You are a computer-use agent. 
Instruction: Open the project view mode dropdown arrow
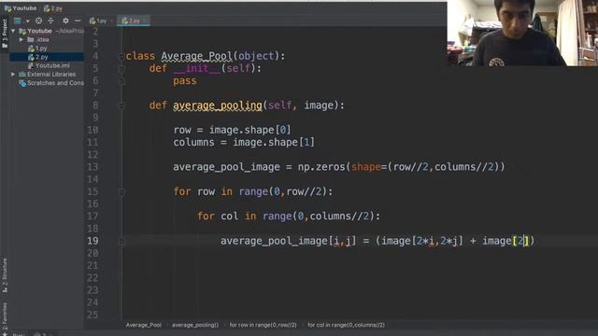tap(27, 21)
